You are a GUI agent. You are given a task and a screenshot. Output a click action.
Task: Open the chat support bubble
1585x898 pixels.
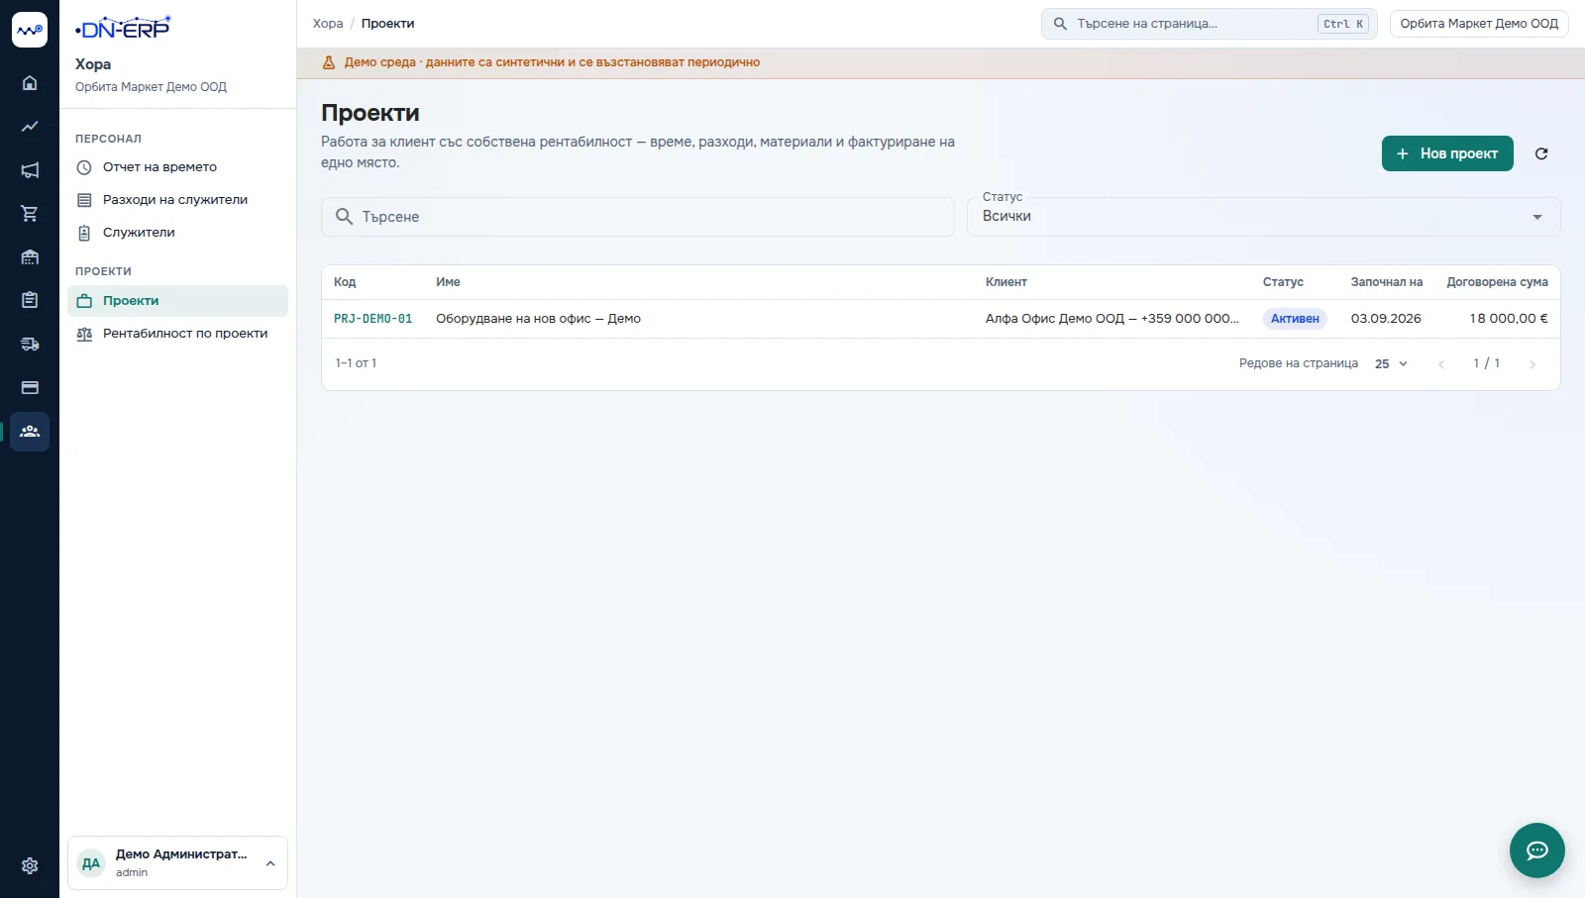pyautogui.click(x=1537, y=850)
